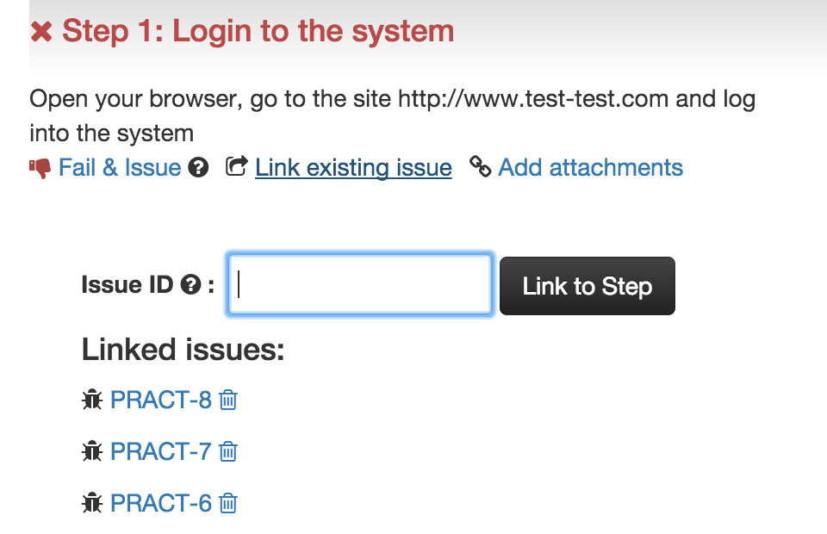This screenshot has width=827, height=534.
Task: Click the red thumbs-down Fail icon
Action: click(40, 168)
